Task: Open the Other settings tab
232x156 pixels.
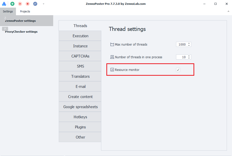Action: pos(80,137)
